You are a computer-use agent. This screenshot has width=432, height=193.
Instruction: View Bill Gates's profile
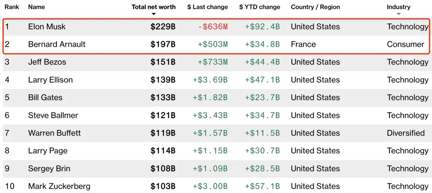(45, 98)
